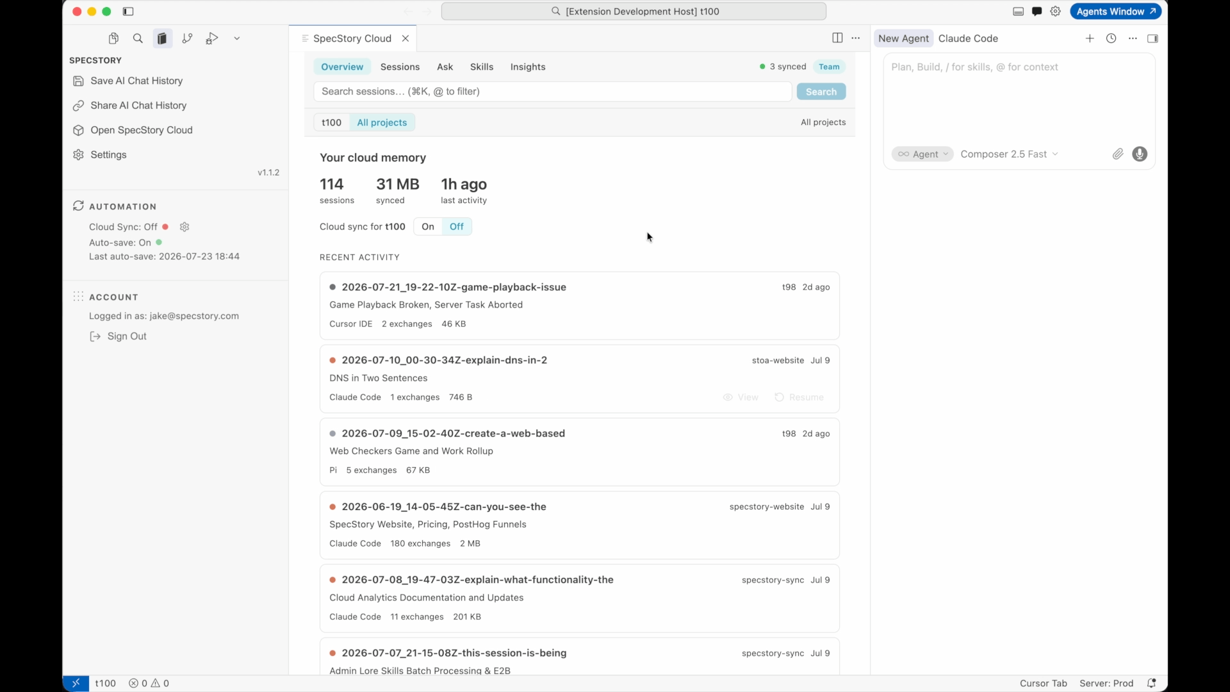Click Cursor Tab in status bar
Viewport: 1230px width, 692px height.
[x=1043, y=683]
